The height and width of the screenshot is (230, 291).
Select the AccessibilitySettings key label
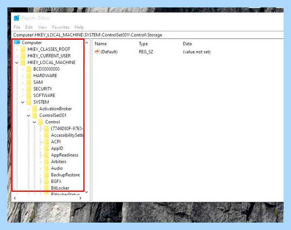(x=67, y=135)
